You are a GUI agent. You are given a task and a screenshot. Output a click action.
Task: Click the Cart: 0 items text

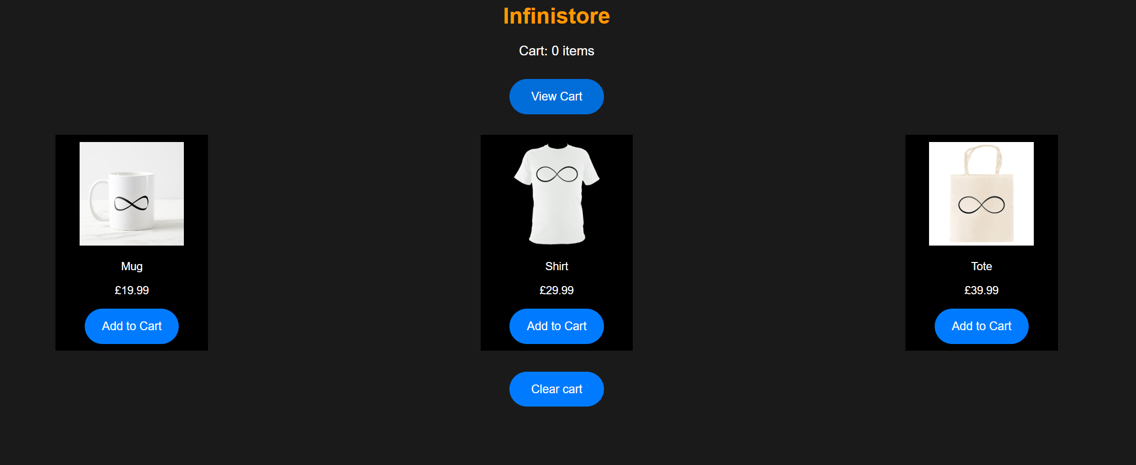coord(557,51)
